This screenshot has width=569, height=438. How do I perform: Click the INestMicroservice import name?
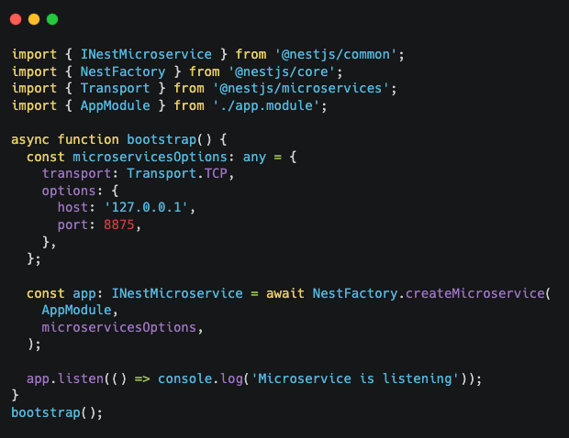point(146,55)
